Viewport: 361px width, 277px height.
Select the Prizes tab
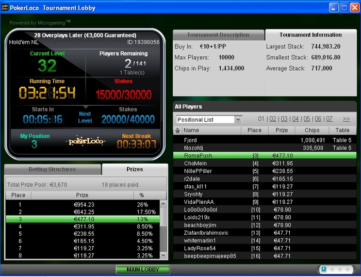(x=135, y=169)
